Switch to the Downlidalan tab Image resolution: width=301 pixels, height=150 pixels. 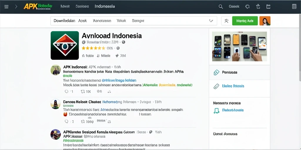pyautogui.click(x=64, y=21)
